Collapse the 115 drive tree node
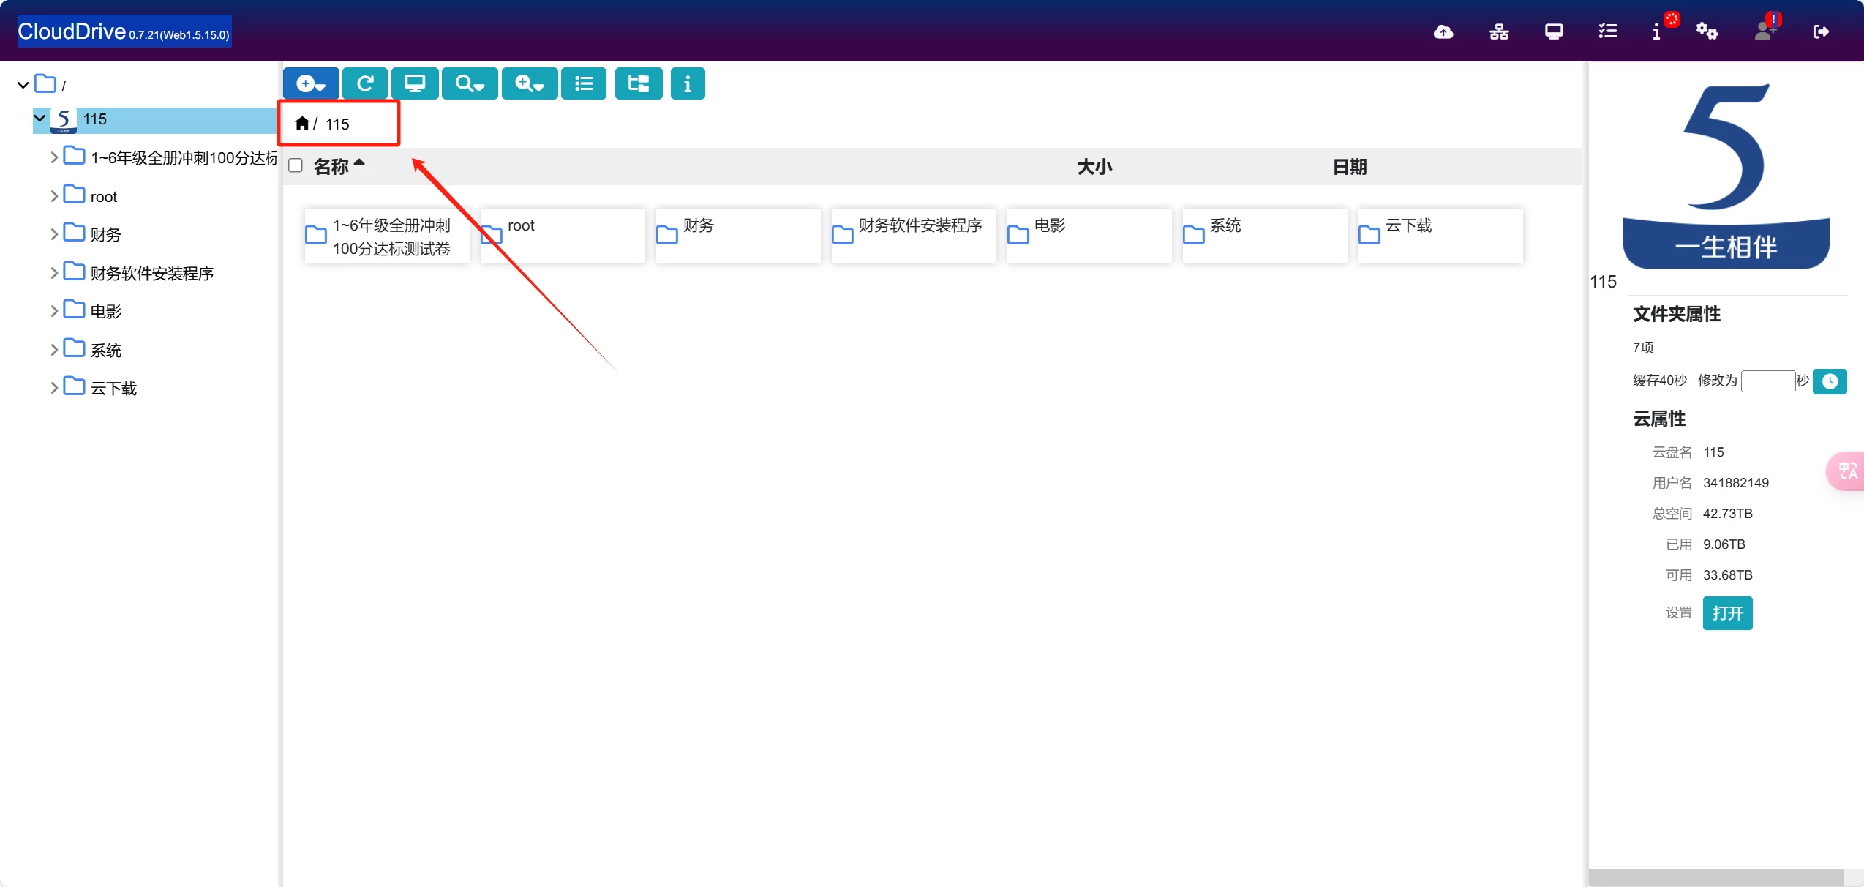The width and height of the screenshot is (1864, 887). [40, 118]
